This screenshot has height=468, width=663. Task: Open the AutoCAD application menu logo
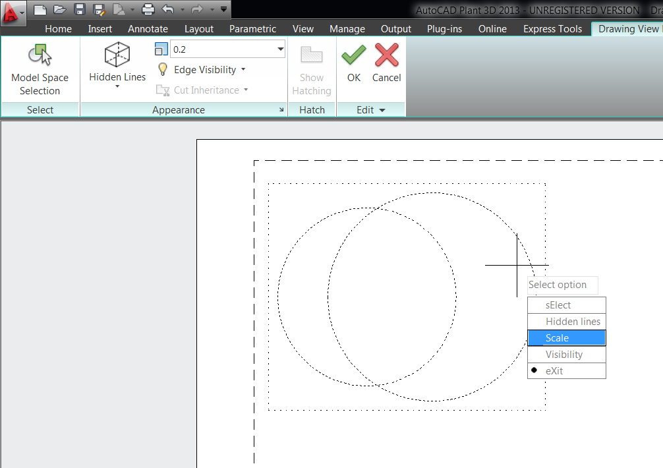click(13, 13)
